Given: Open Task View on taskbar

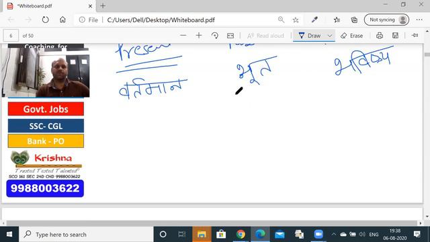Looking at the screenshot, I should pos(181,235).
